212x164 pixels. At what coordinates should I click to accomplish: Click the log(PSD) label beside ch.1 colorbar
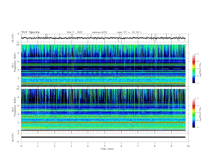pyautogui.click(x=200, y=70)
